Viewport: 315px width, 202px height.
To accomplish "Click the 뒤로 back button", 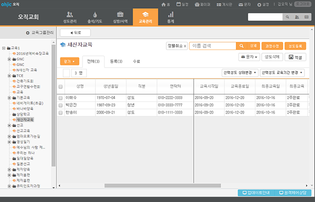I will point(75,33).
